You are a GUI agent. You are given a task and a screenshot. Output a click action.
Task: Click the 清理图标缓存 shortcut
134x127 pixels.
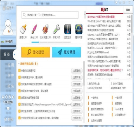(x=96, y=104)
